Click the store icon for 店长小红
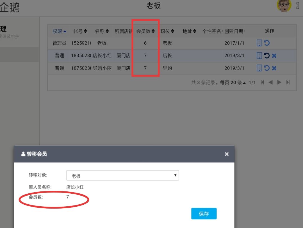The height and width of the screenshot is (228, 303). (259, 56)
